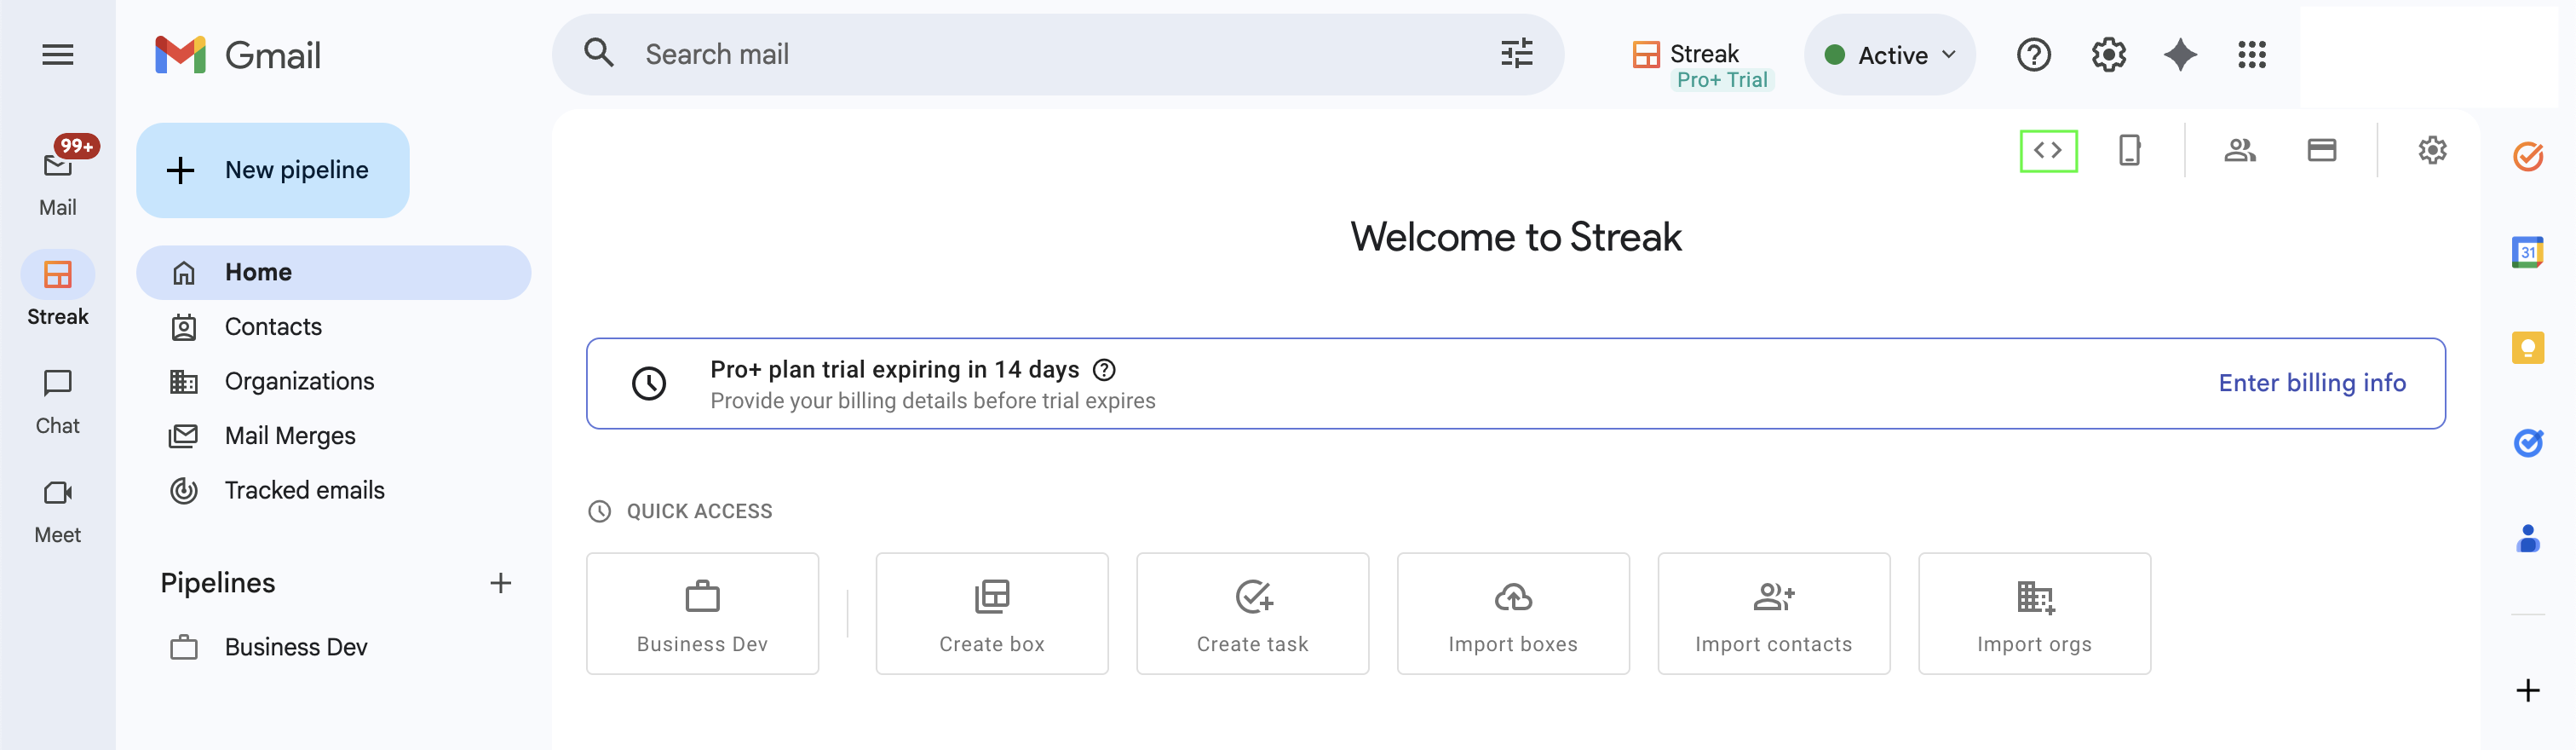Open Chat in the left rail
Viewport: 2576px width, 750px height.
pos(58,400)
